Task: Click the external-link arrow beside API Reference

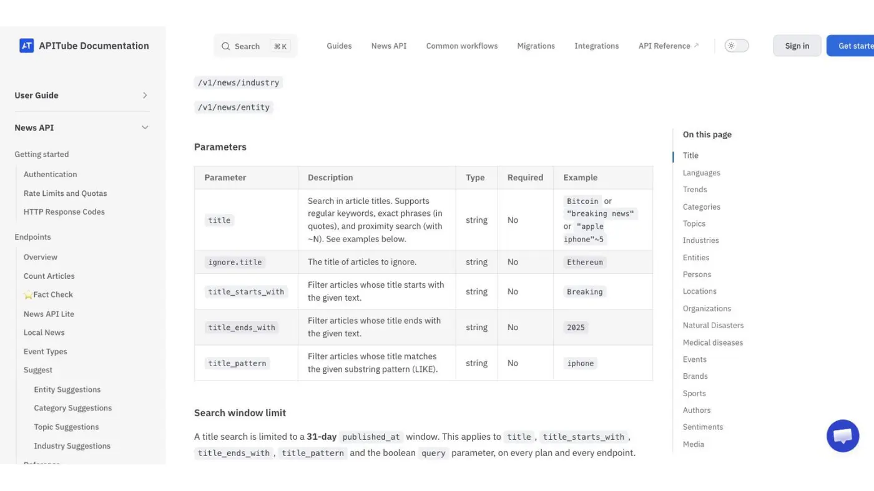Action: point(696,46)
